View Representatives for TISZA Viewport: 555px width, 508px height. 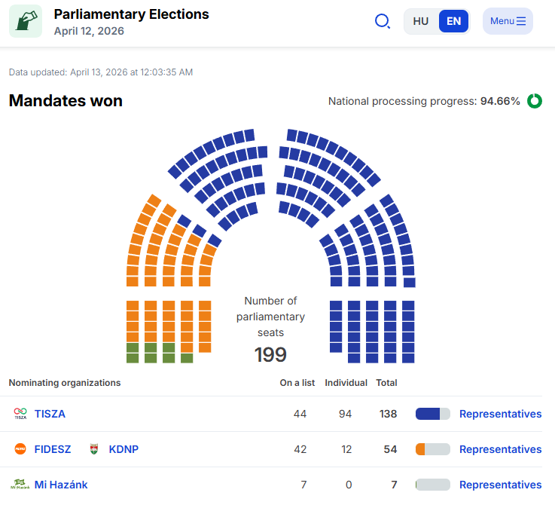pos(500,414)
